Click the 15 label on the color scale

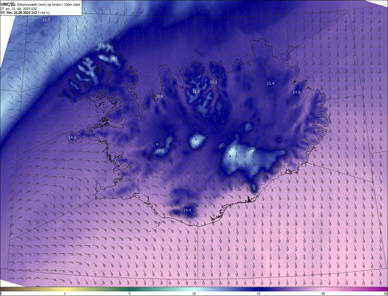[x=259, y=294]
